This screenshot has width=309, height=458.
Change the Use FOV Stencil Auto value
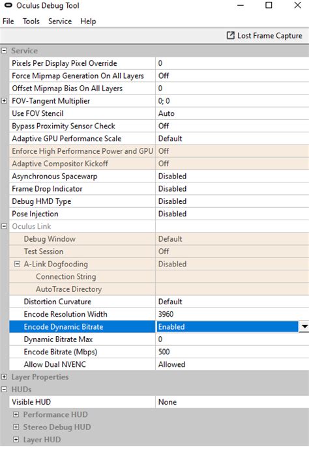coord(232,113)
